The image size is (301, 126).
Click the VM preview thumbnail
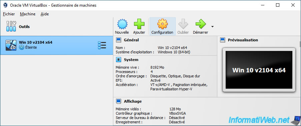[259, 70]
